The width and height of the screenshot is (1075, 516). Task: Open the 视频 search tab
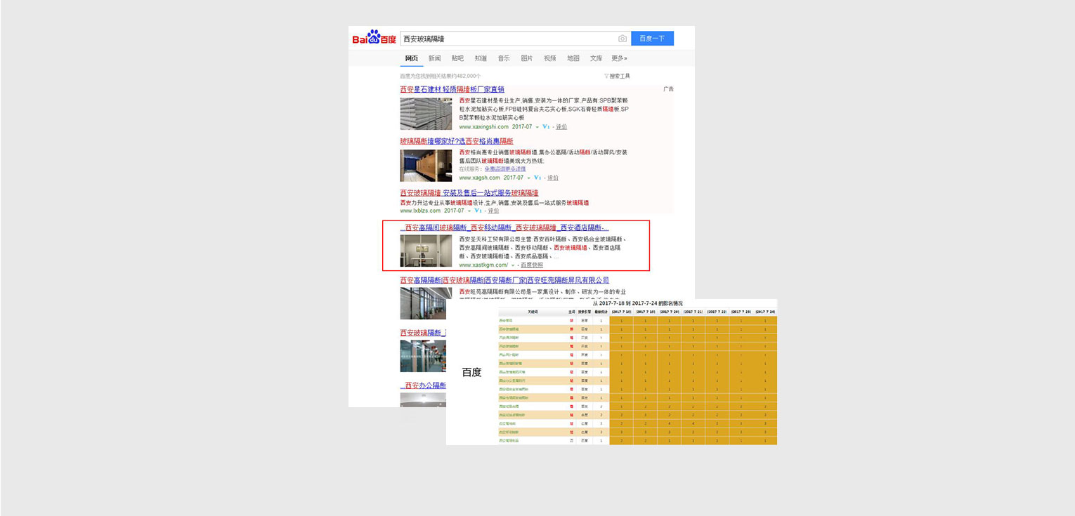click(x=549, y=58)
